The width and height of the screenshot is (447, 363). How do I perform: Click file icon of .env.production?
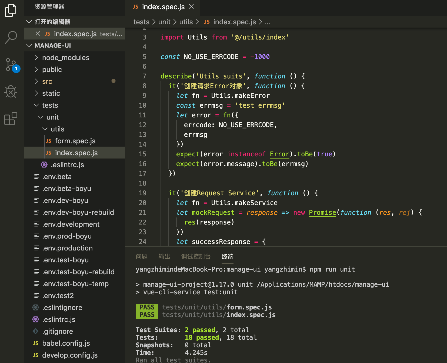[x=36, y=248]
